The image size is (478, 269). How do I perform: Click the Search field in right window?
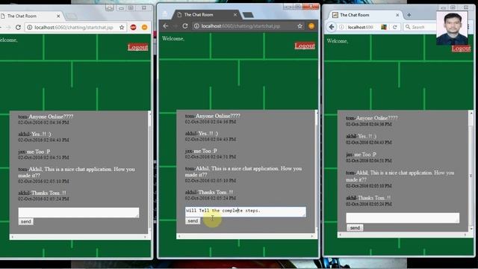(422, 27)
